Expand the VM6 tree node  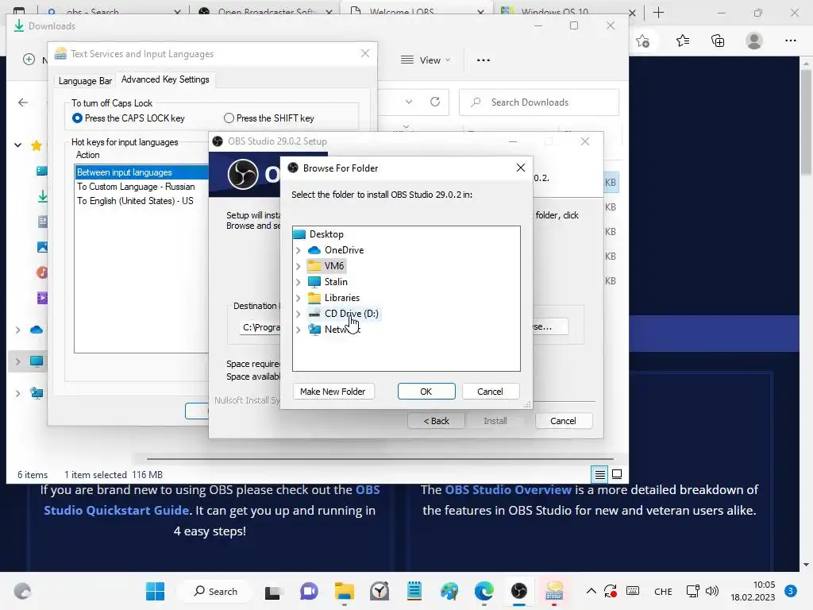click(x=299, y=266)
